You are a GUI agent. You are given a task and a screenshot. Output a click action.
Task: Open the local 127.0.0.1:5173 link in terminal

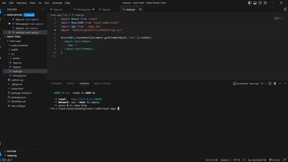click(x=86, y=99)
